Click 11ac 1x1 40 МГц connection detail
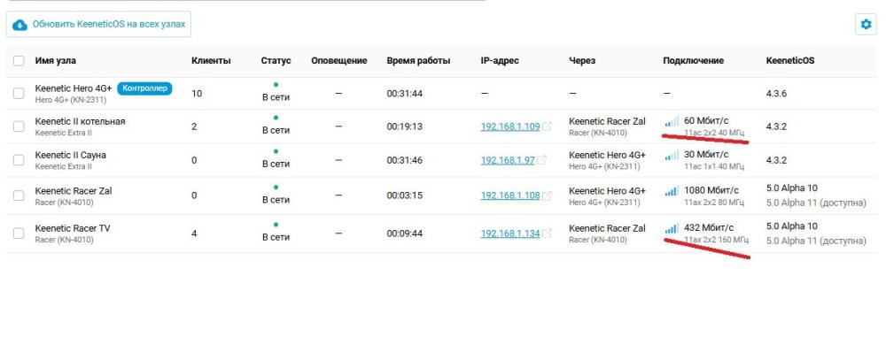The height and width of the screenshot is (337, 886). (x=714, y=166)
